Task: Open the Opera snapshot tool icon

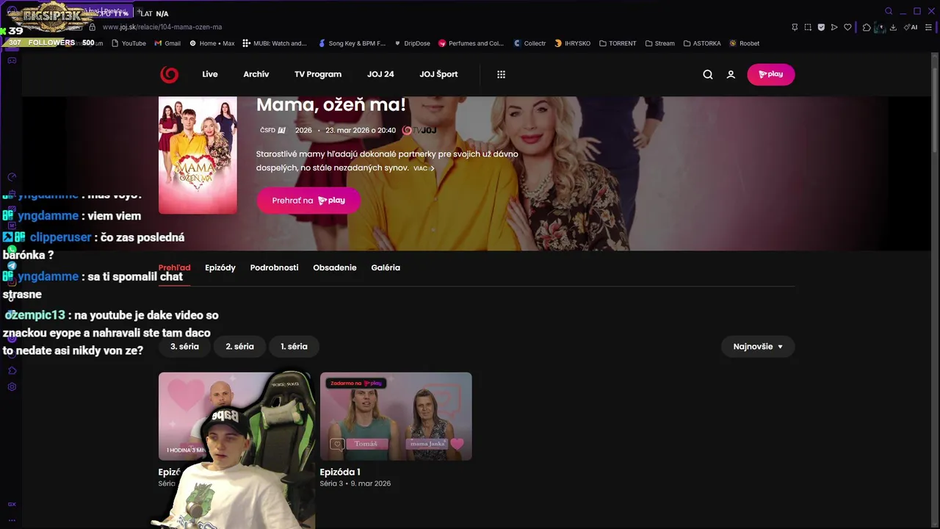Action: click(x=808, y=27)
